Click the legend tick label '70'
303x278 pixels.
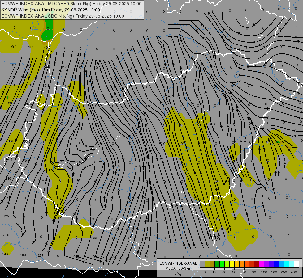pos(244,272)
